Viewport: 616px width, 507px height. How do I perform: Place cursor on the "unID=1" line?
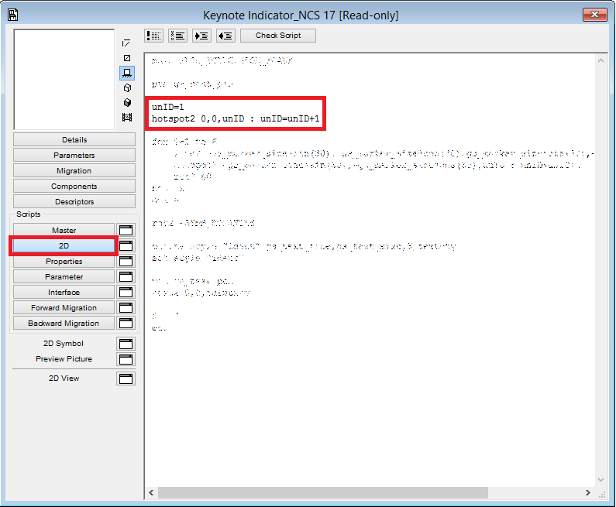(x=168, y=107)
